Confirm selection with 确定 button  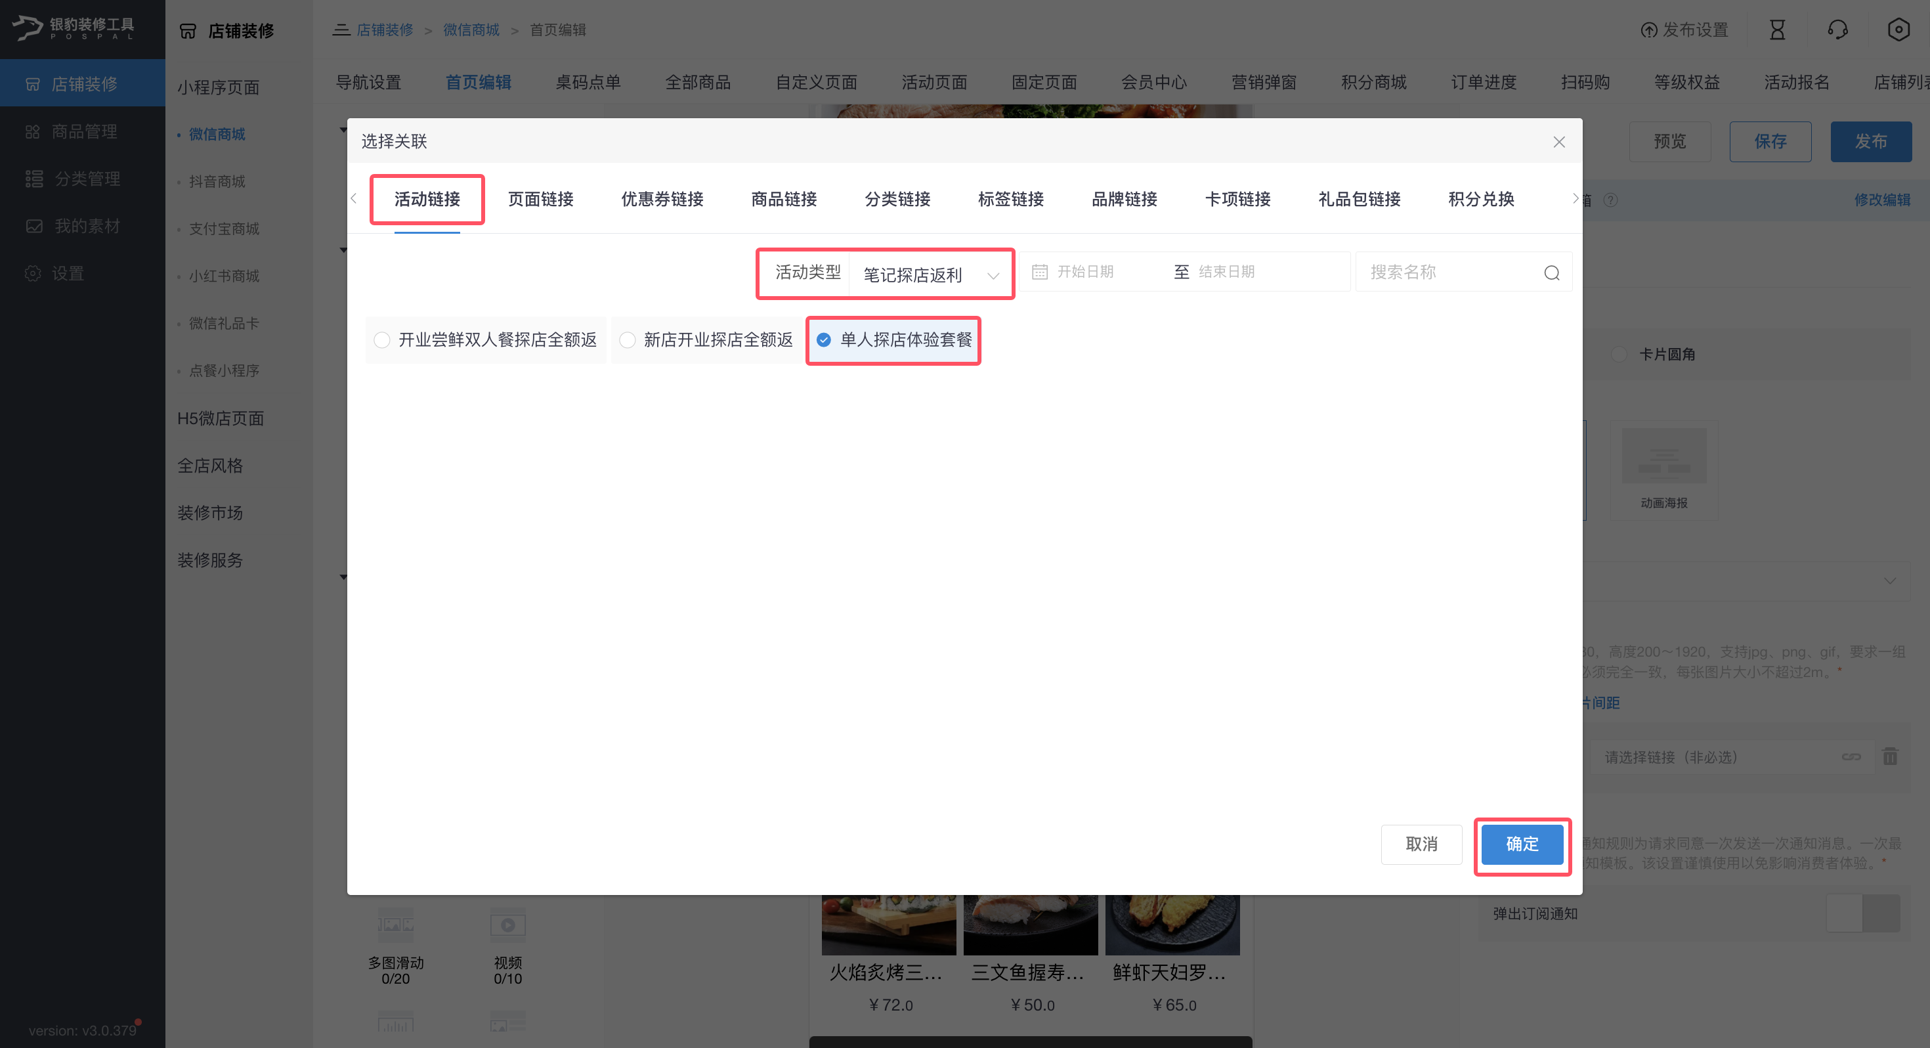coord(1522,844)
